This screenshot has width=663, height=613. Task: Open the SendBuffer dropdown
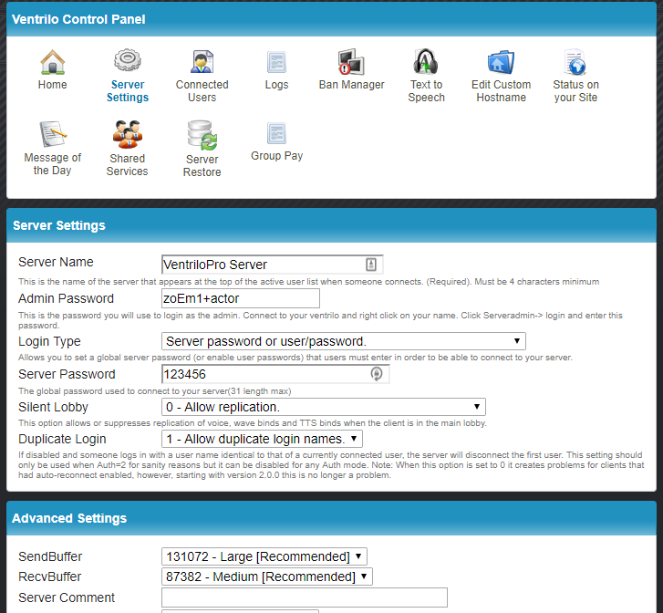tap(264, 556)
